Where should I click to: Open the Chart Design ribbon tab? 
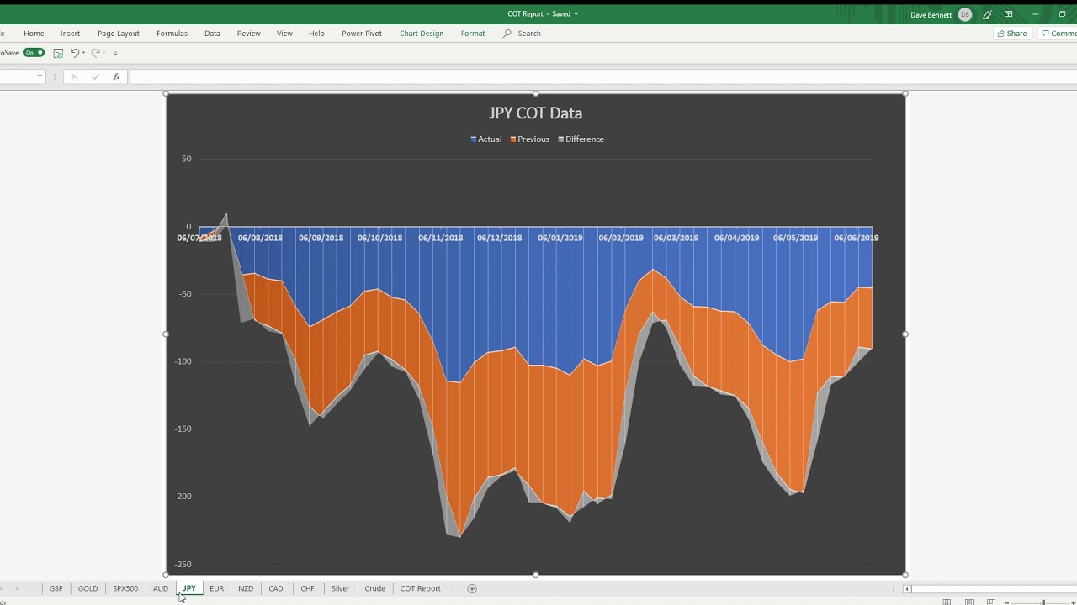pyautogui.click(x=422, y=34)
